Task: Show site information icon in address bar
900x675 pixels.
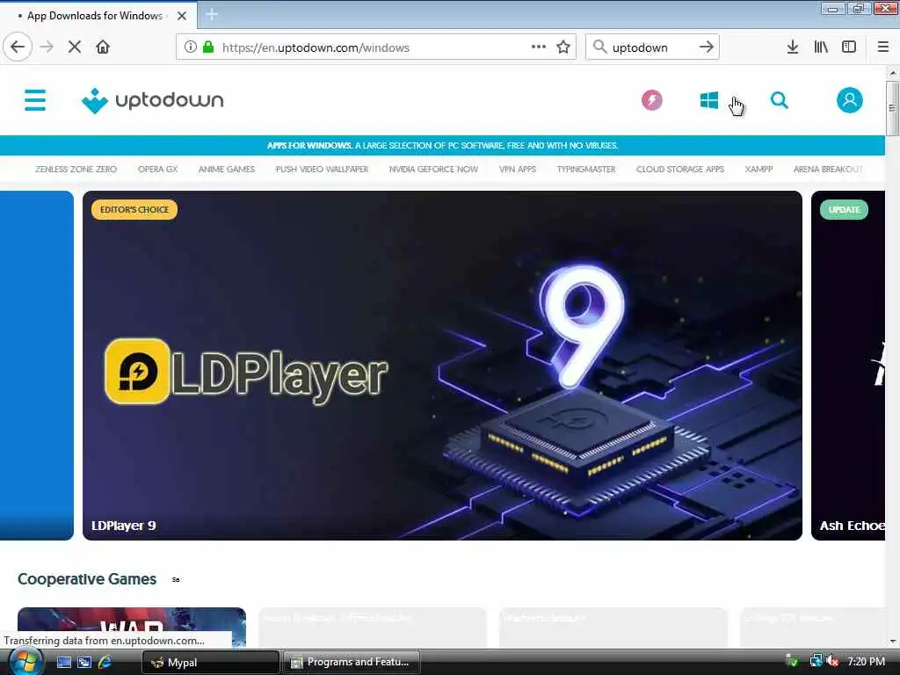Action: pyautogui.click(x=190, y=47)
